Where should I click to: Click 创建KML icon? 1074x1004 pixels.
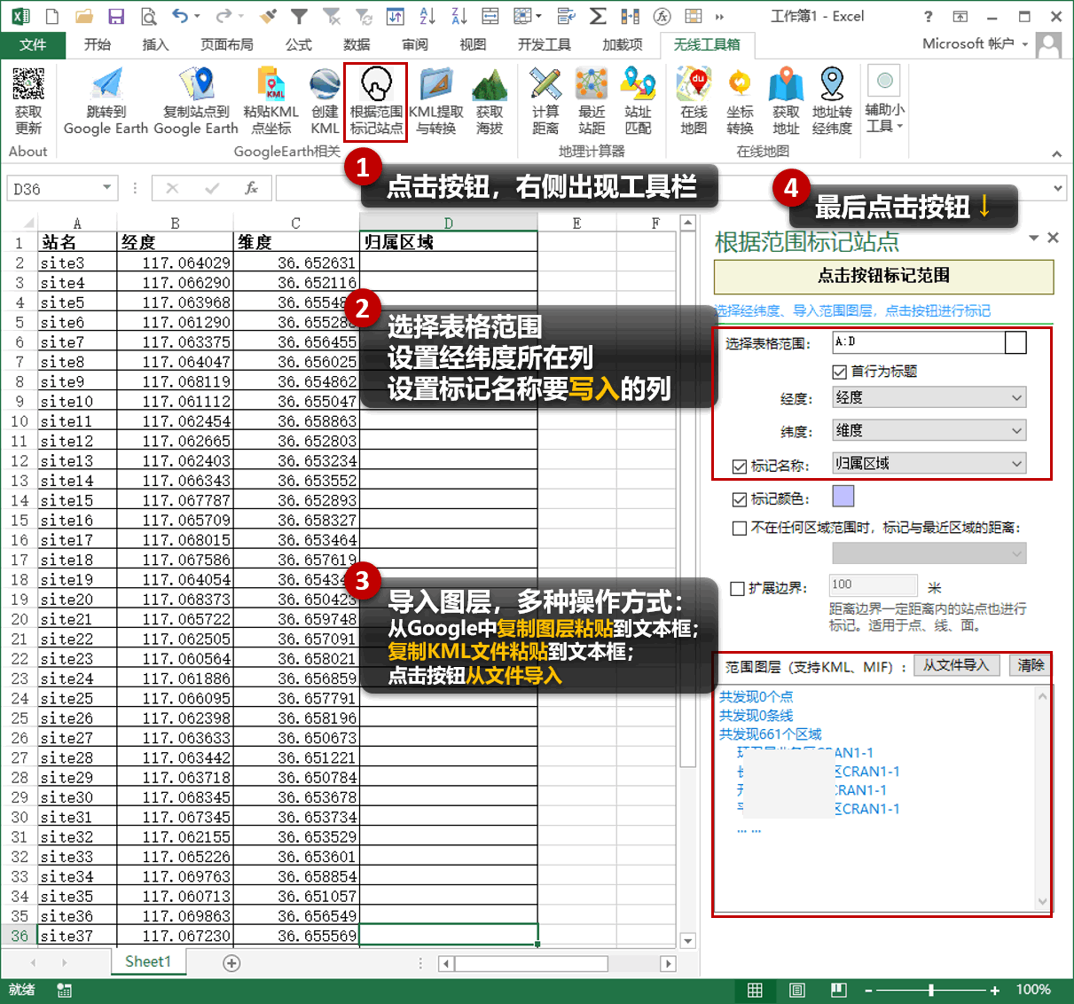[x=325, y=100]
